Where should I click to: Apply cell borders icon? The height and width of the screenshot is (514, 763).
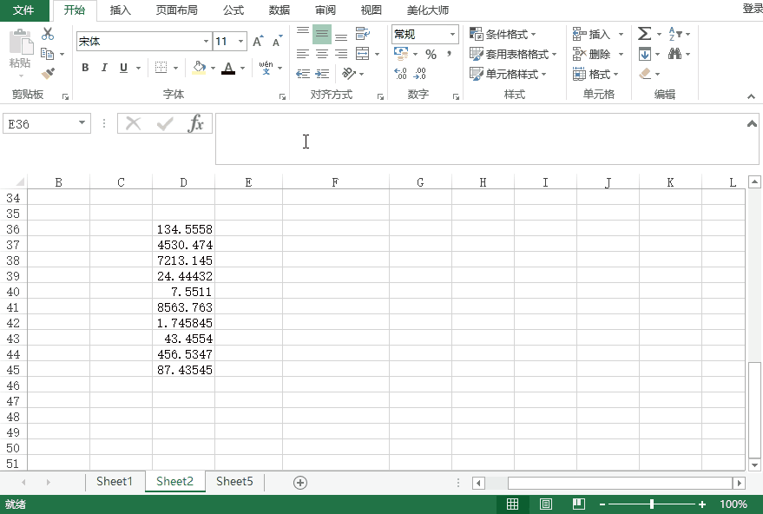[x=161, y=68]
